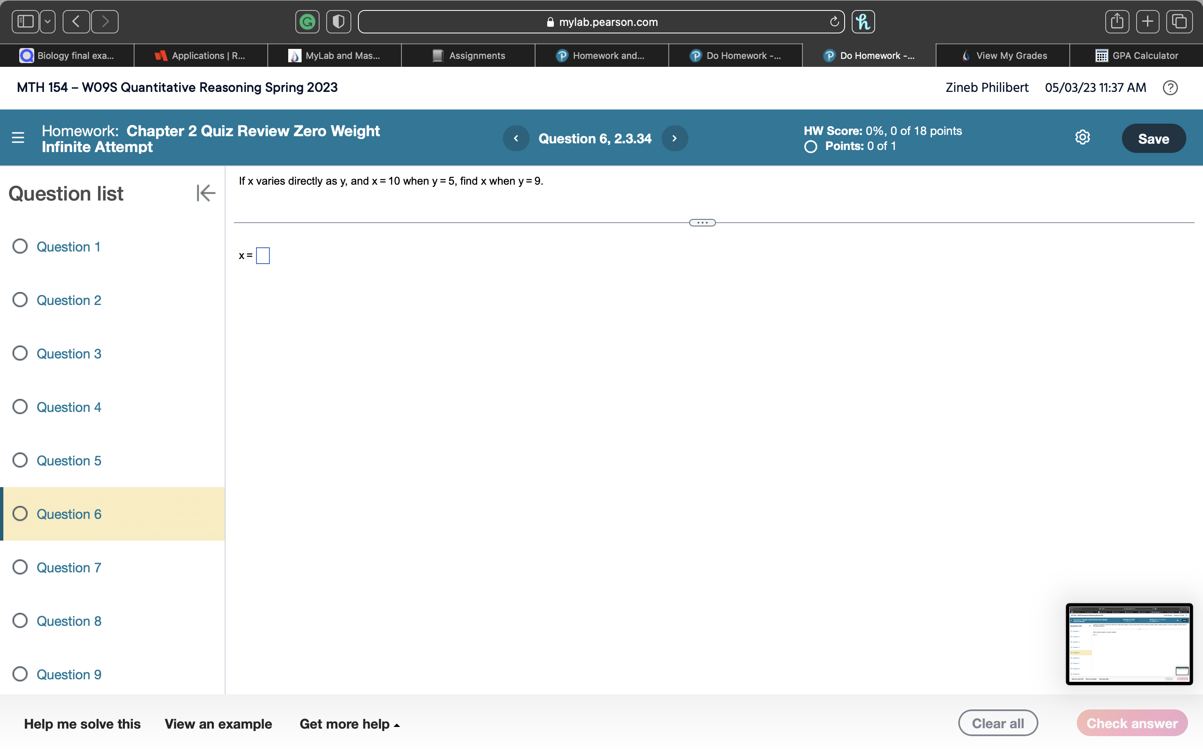Click the Grammarly icon in toolbar
Viewport: 1203px width, 752px height.
[307, 21]
